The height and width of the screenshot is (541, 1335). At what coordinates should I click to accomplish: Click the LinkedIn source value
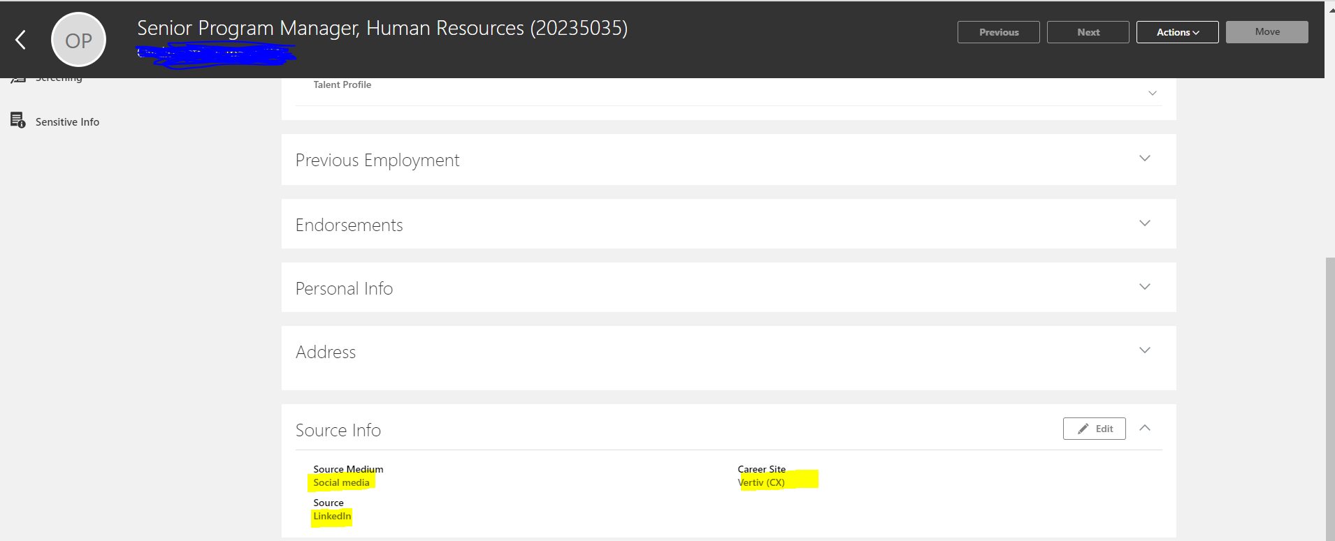(332, 516)
